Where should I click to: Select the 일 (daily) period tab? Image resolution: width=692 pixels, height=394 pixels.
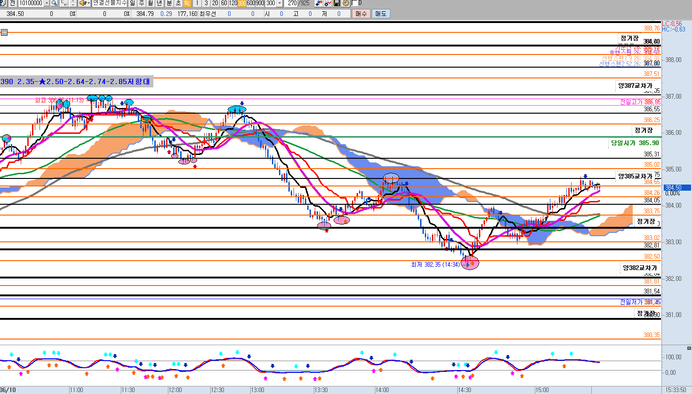133,3
